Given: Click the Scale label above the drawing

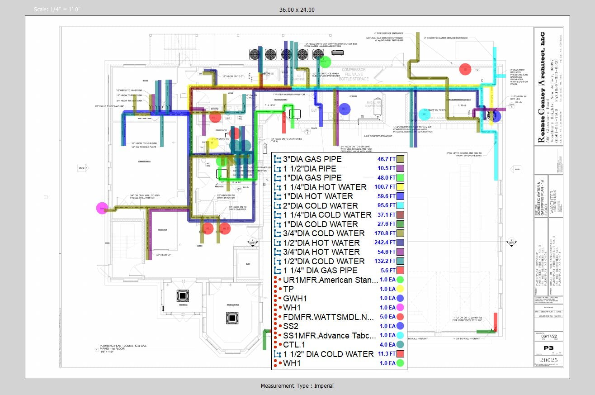Looking at the screenshot, I should pyautogui.click(x=57, y=10).
